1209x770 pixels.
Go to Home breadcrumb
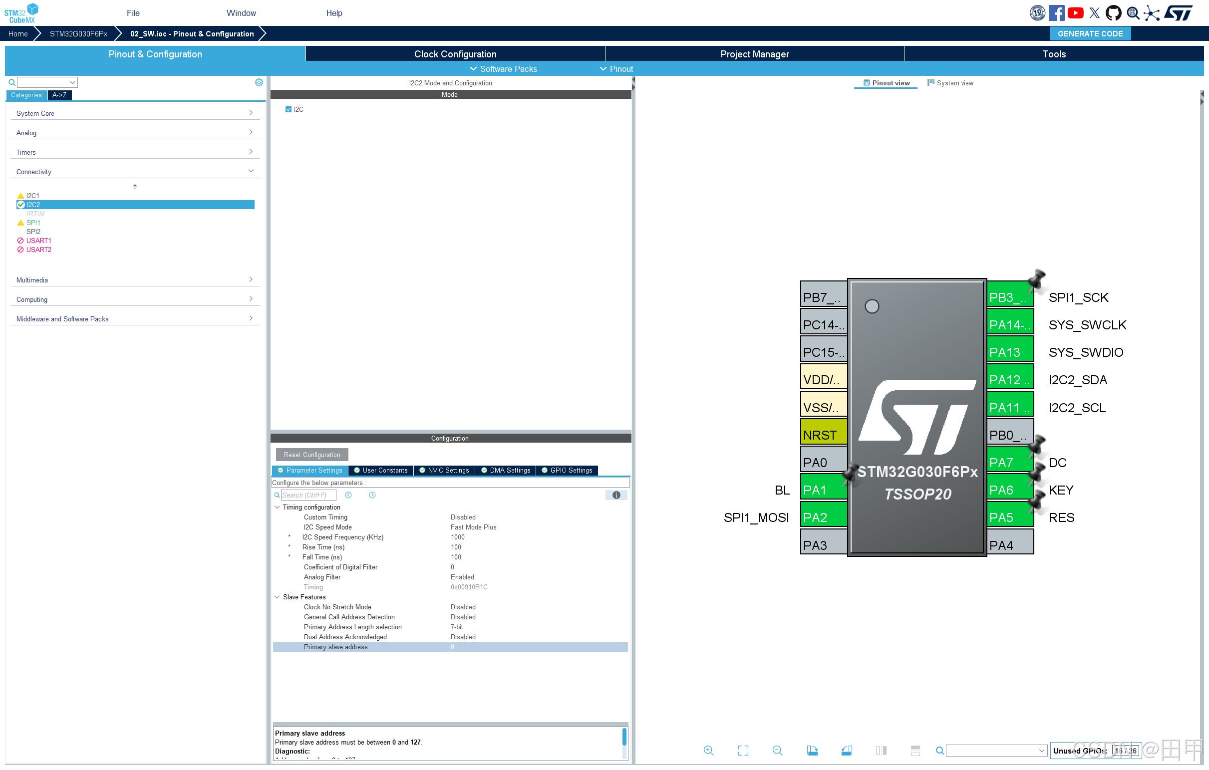pyautogui.click(x=17, y=33)
